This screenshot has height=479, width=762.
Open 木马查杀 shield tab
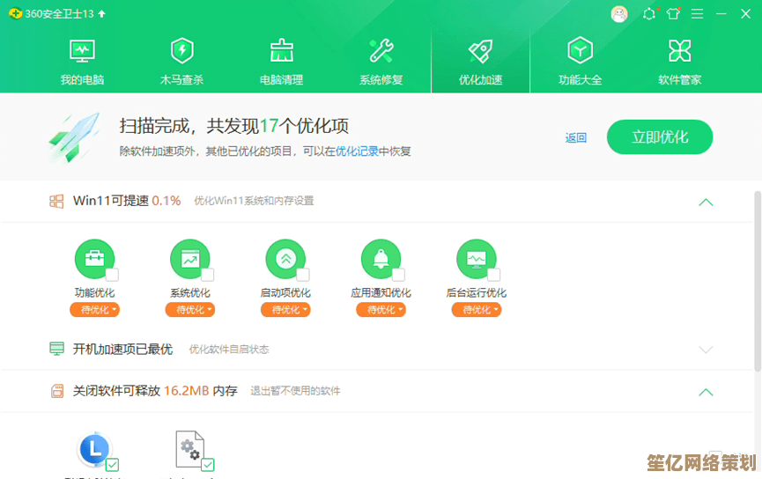pyautogui.click(x=181, y=63)
